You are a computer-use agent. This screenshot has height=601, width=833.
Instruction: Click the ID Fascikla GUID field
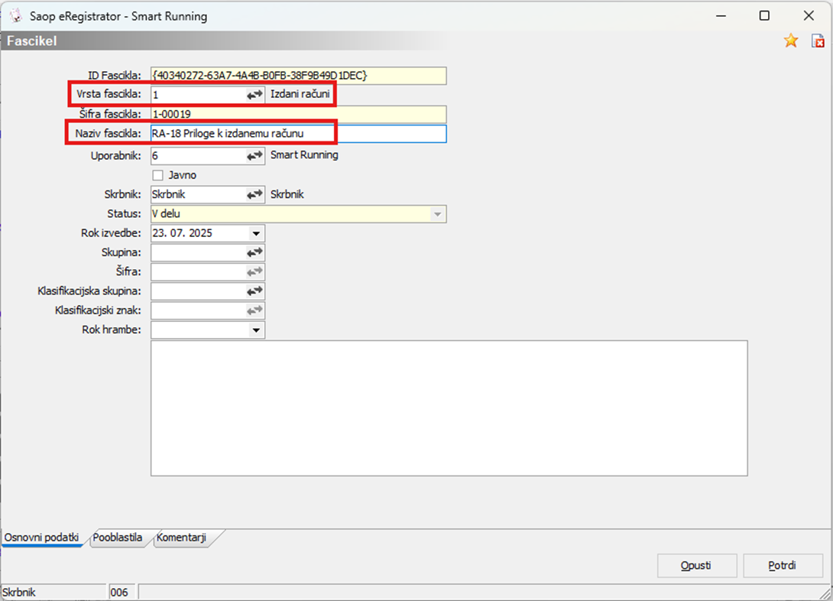(x=299, y=76)
